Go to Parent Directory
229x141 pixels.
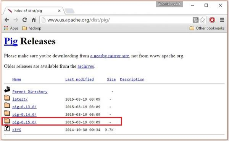30,92
